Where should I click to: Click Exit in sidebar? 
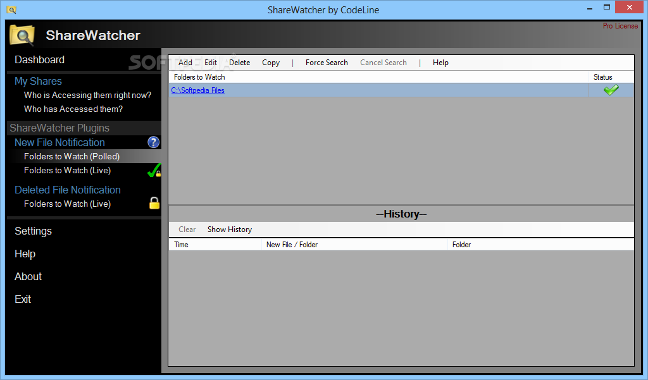[x=23, y=300]
